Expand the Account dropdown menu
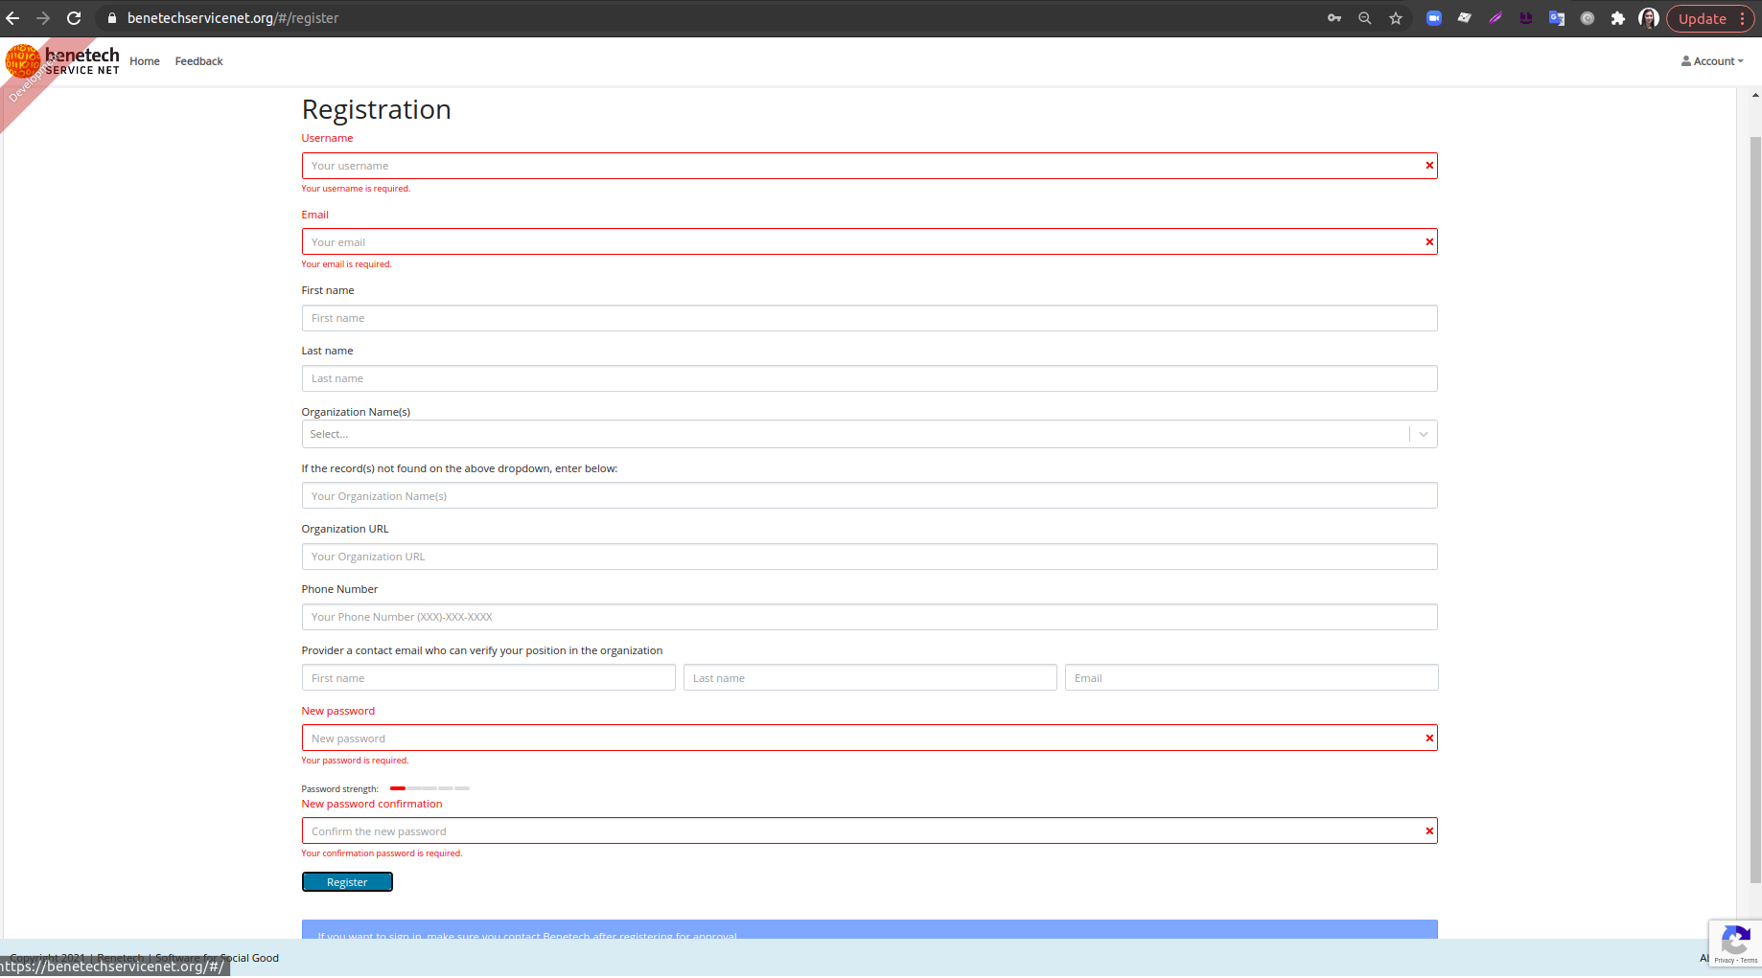This screenshot has width=1762, height=978. coord(1712,60)
